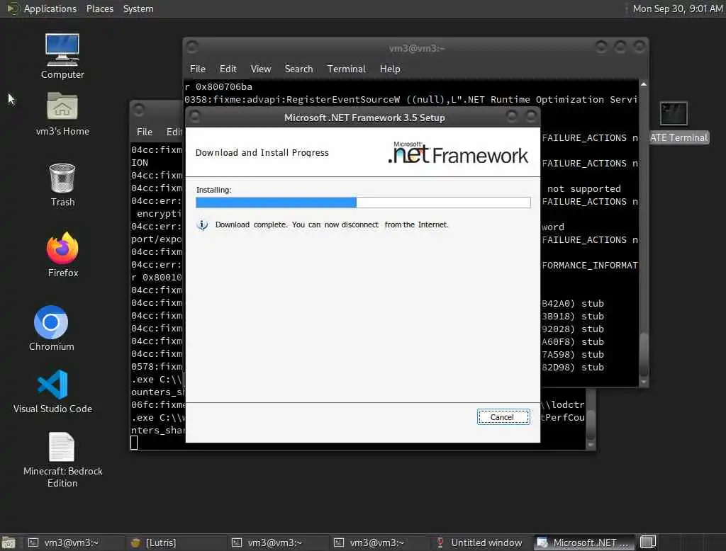Open vm3's Home folder icon

click(62, 113)
